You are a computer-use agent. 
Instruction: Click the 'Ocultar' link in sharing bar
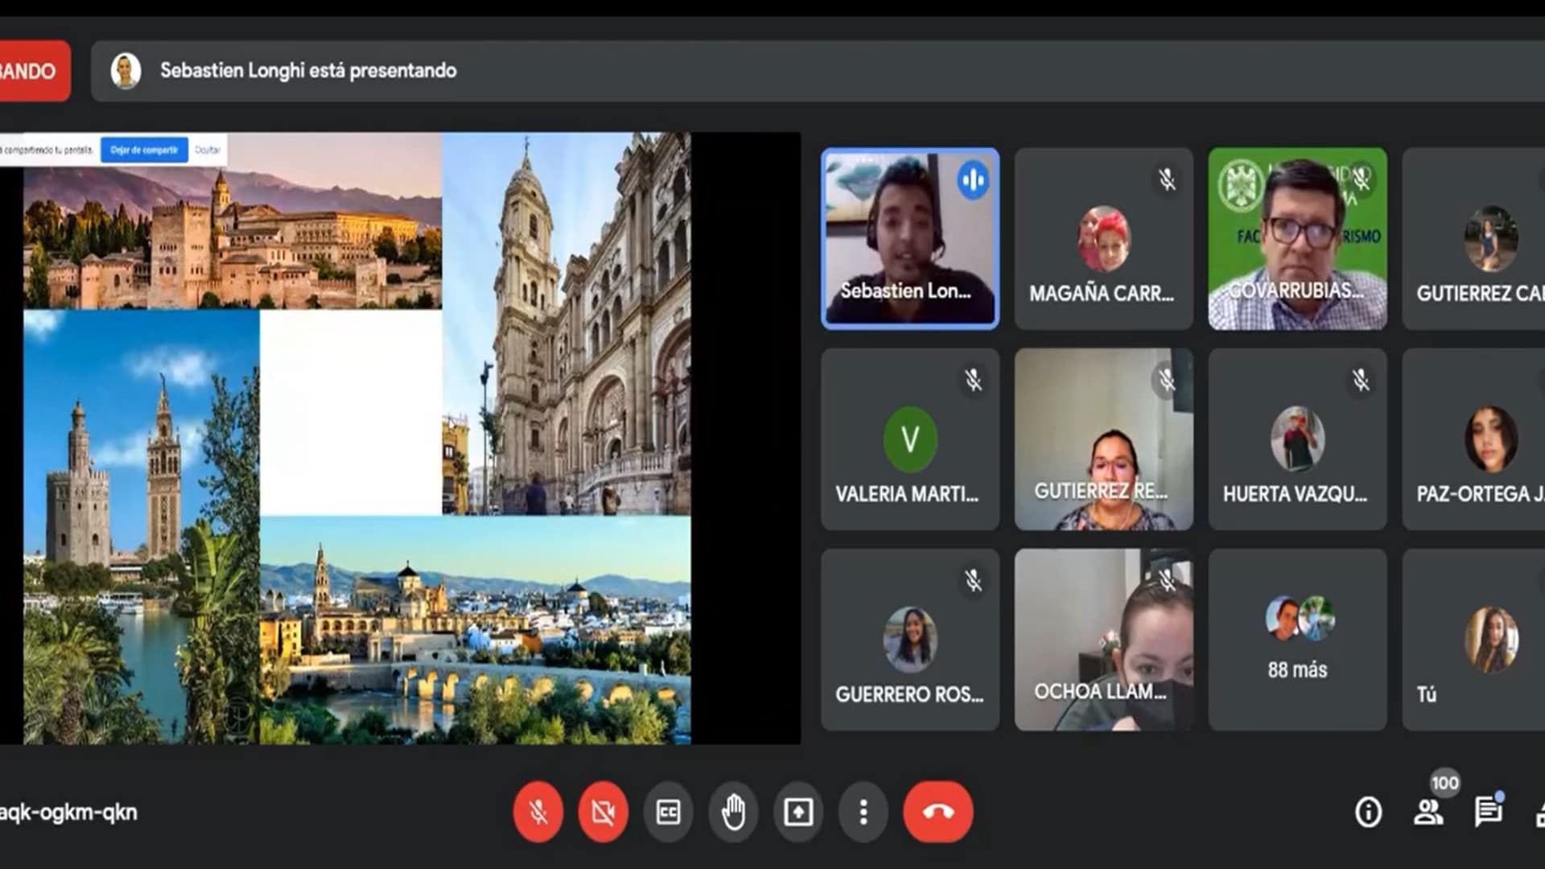pyautogui.click(x=208, y=150)
